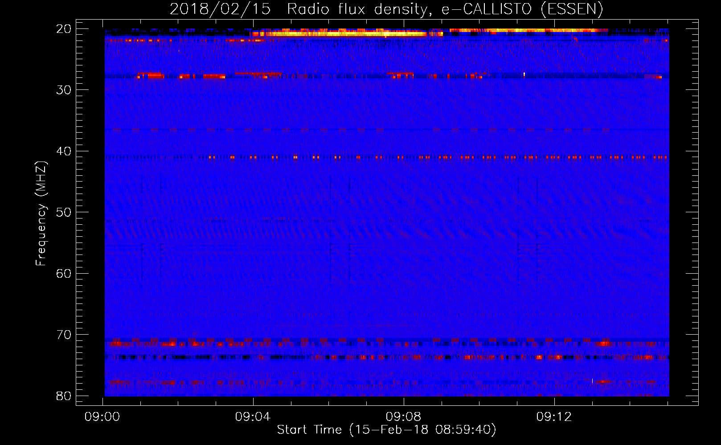The height and width of the screenshot is (445, 721).
Task: Click the plot title text '2018/02/15 Radio flux density, e-CALLISTO (ESSEN)'
Action: pyautogui.click(x=386, y=9)
